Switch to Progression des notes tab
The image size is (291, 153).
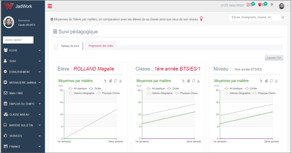point(101,46)
